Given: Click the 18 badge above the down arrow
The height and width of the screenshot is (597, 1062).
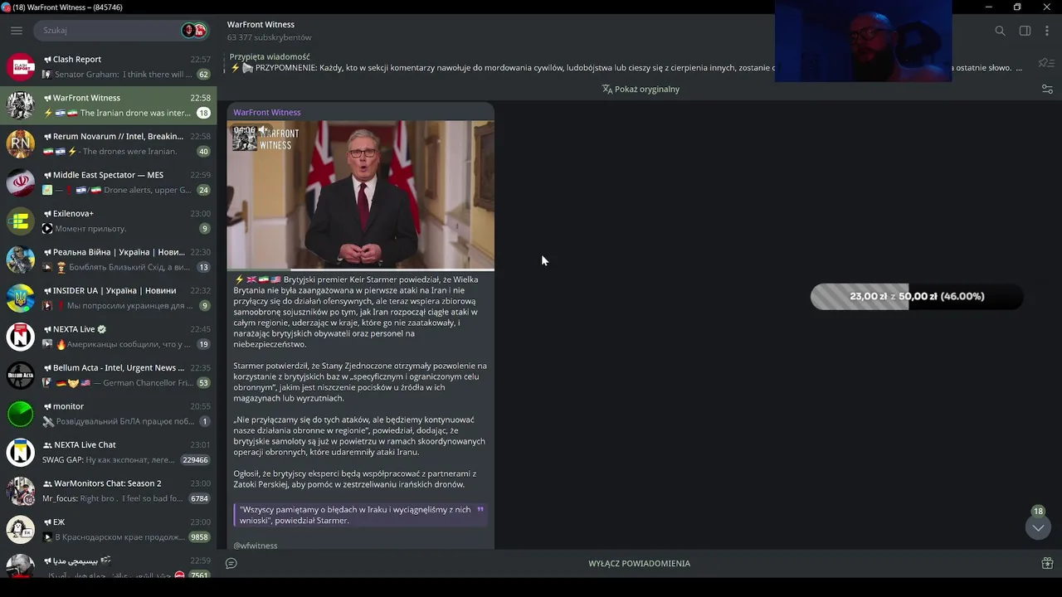Looking at the screenshot, I should tap(1038, 512).
